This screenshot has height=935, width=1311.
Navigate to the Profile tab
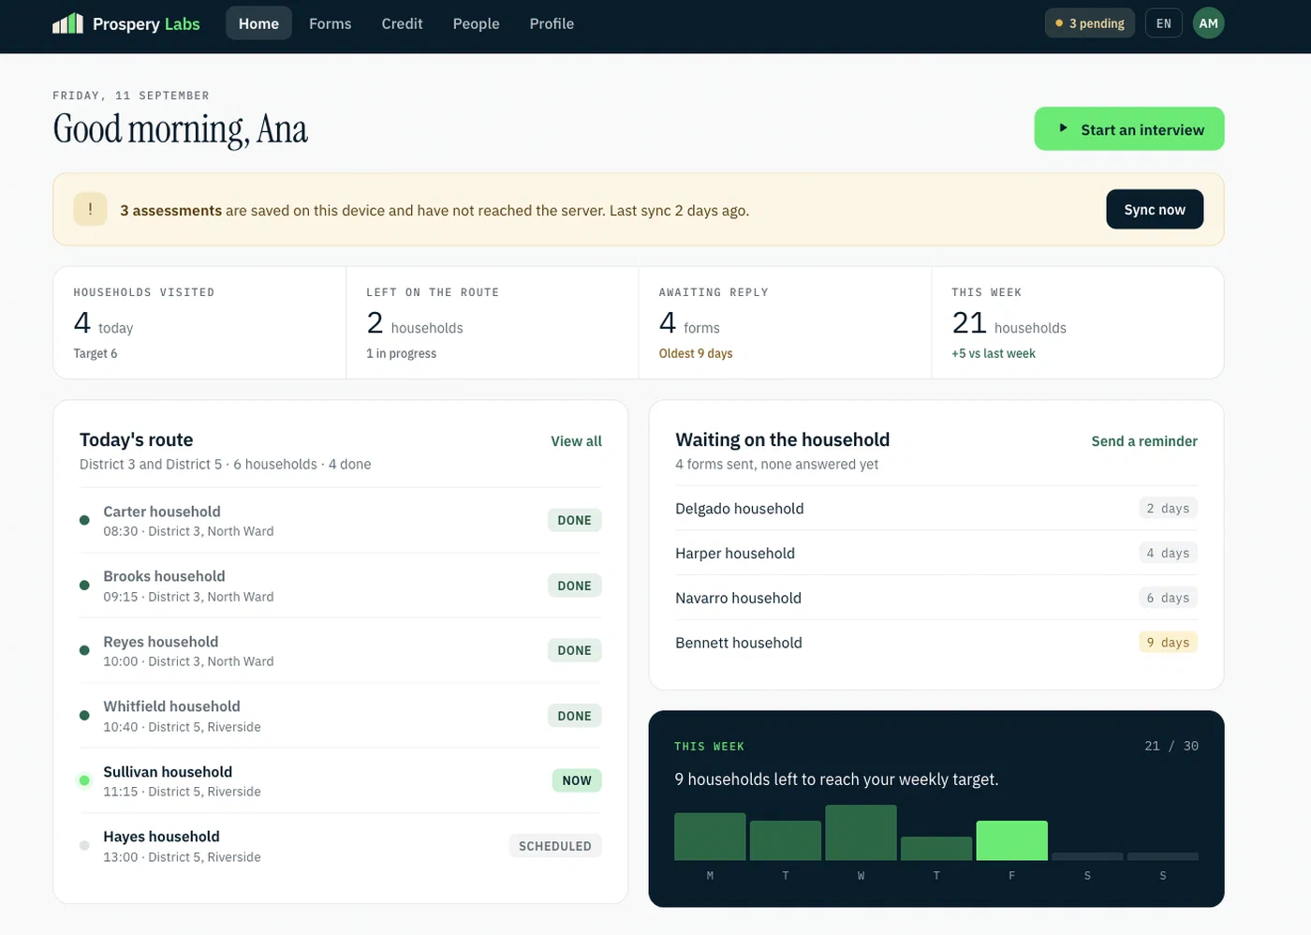552,23
